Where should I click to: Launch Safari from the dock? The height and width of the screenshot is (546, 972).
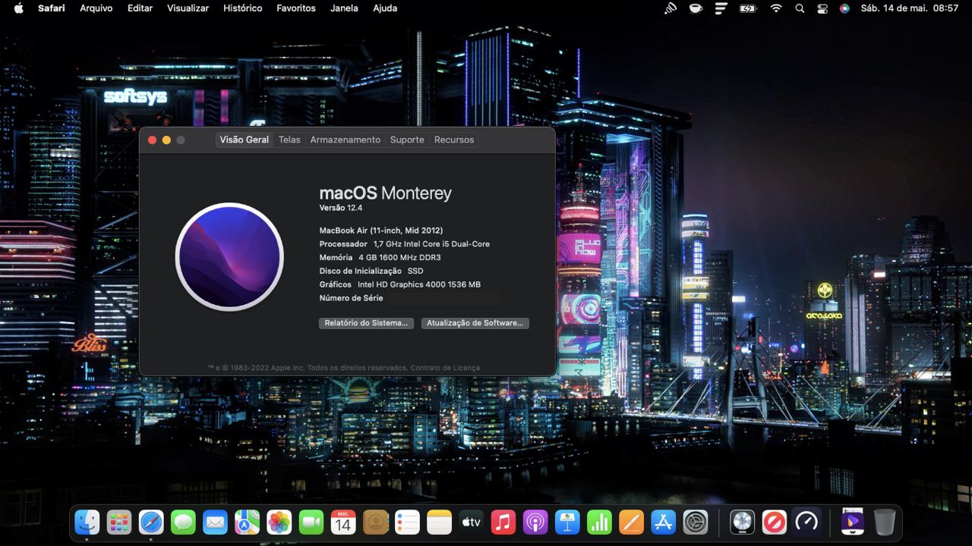tap(151, 522)
